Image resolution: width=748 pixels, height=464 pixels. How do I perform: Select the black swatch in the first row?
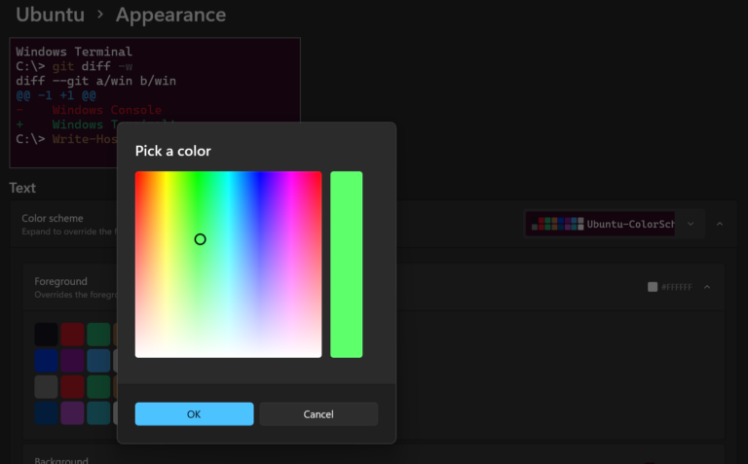pyautogui.click(x=46, y=335)
